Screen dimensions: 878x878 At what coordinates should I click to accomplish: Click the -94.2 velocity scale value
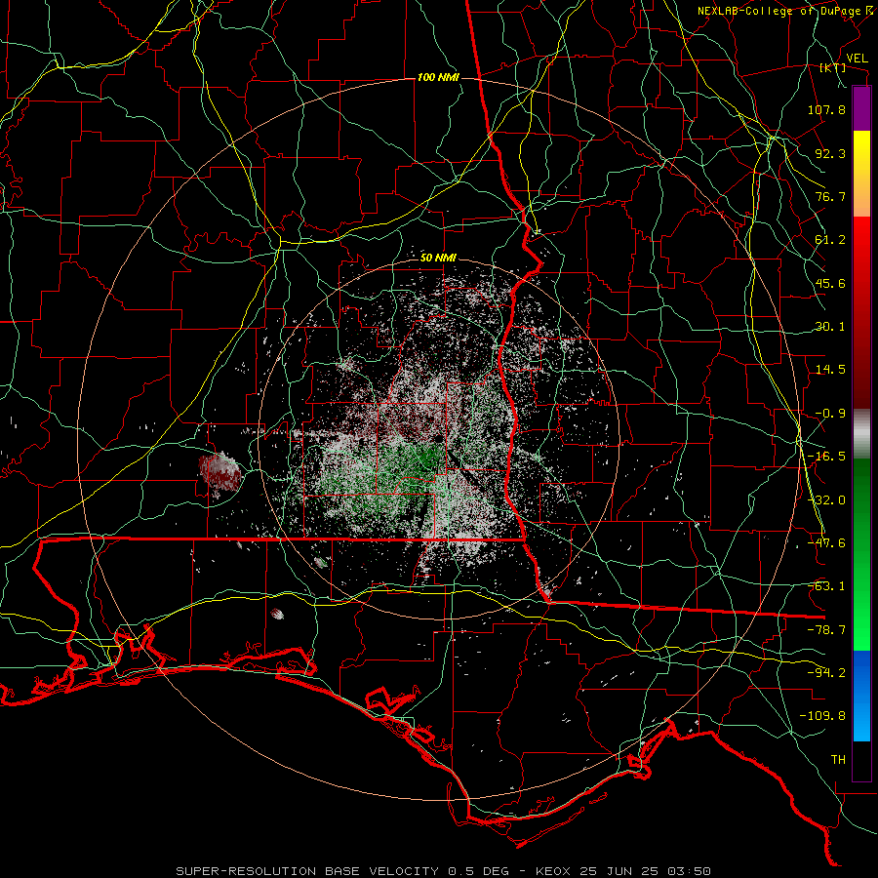point(826,673)
